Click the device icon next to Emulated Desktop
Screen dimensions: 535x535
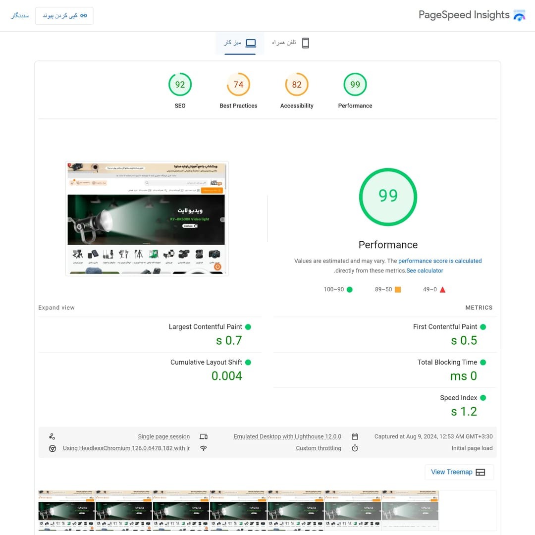point(204,436)
